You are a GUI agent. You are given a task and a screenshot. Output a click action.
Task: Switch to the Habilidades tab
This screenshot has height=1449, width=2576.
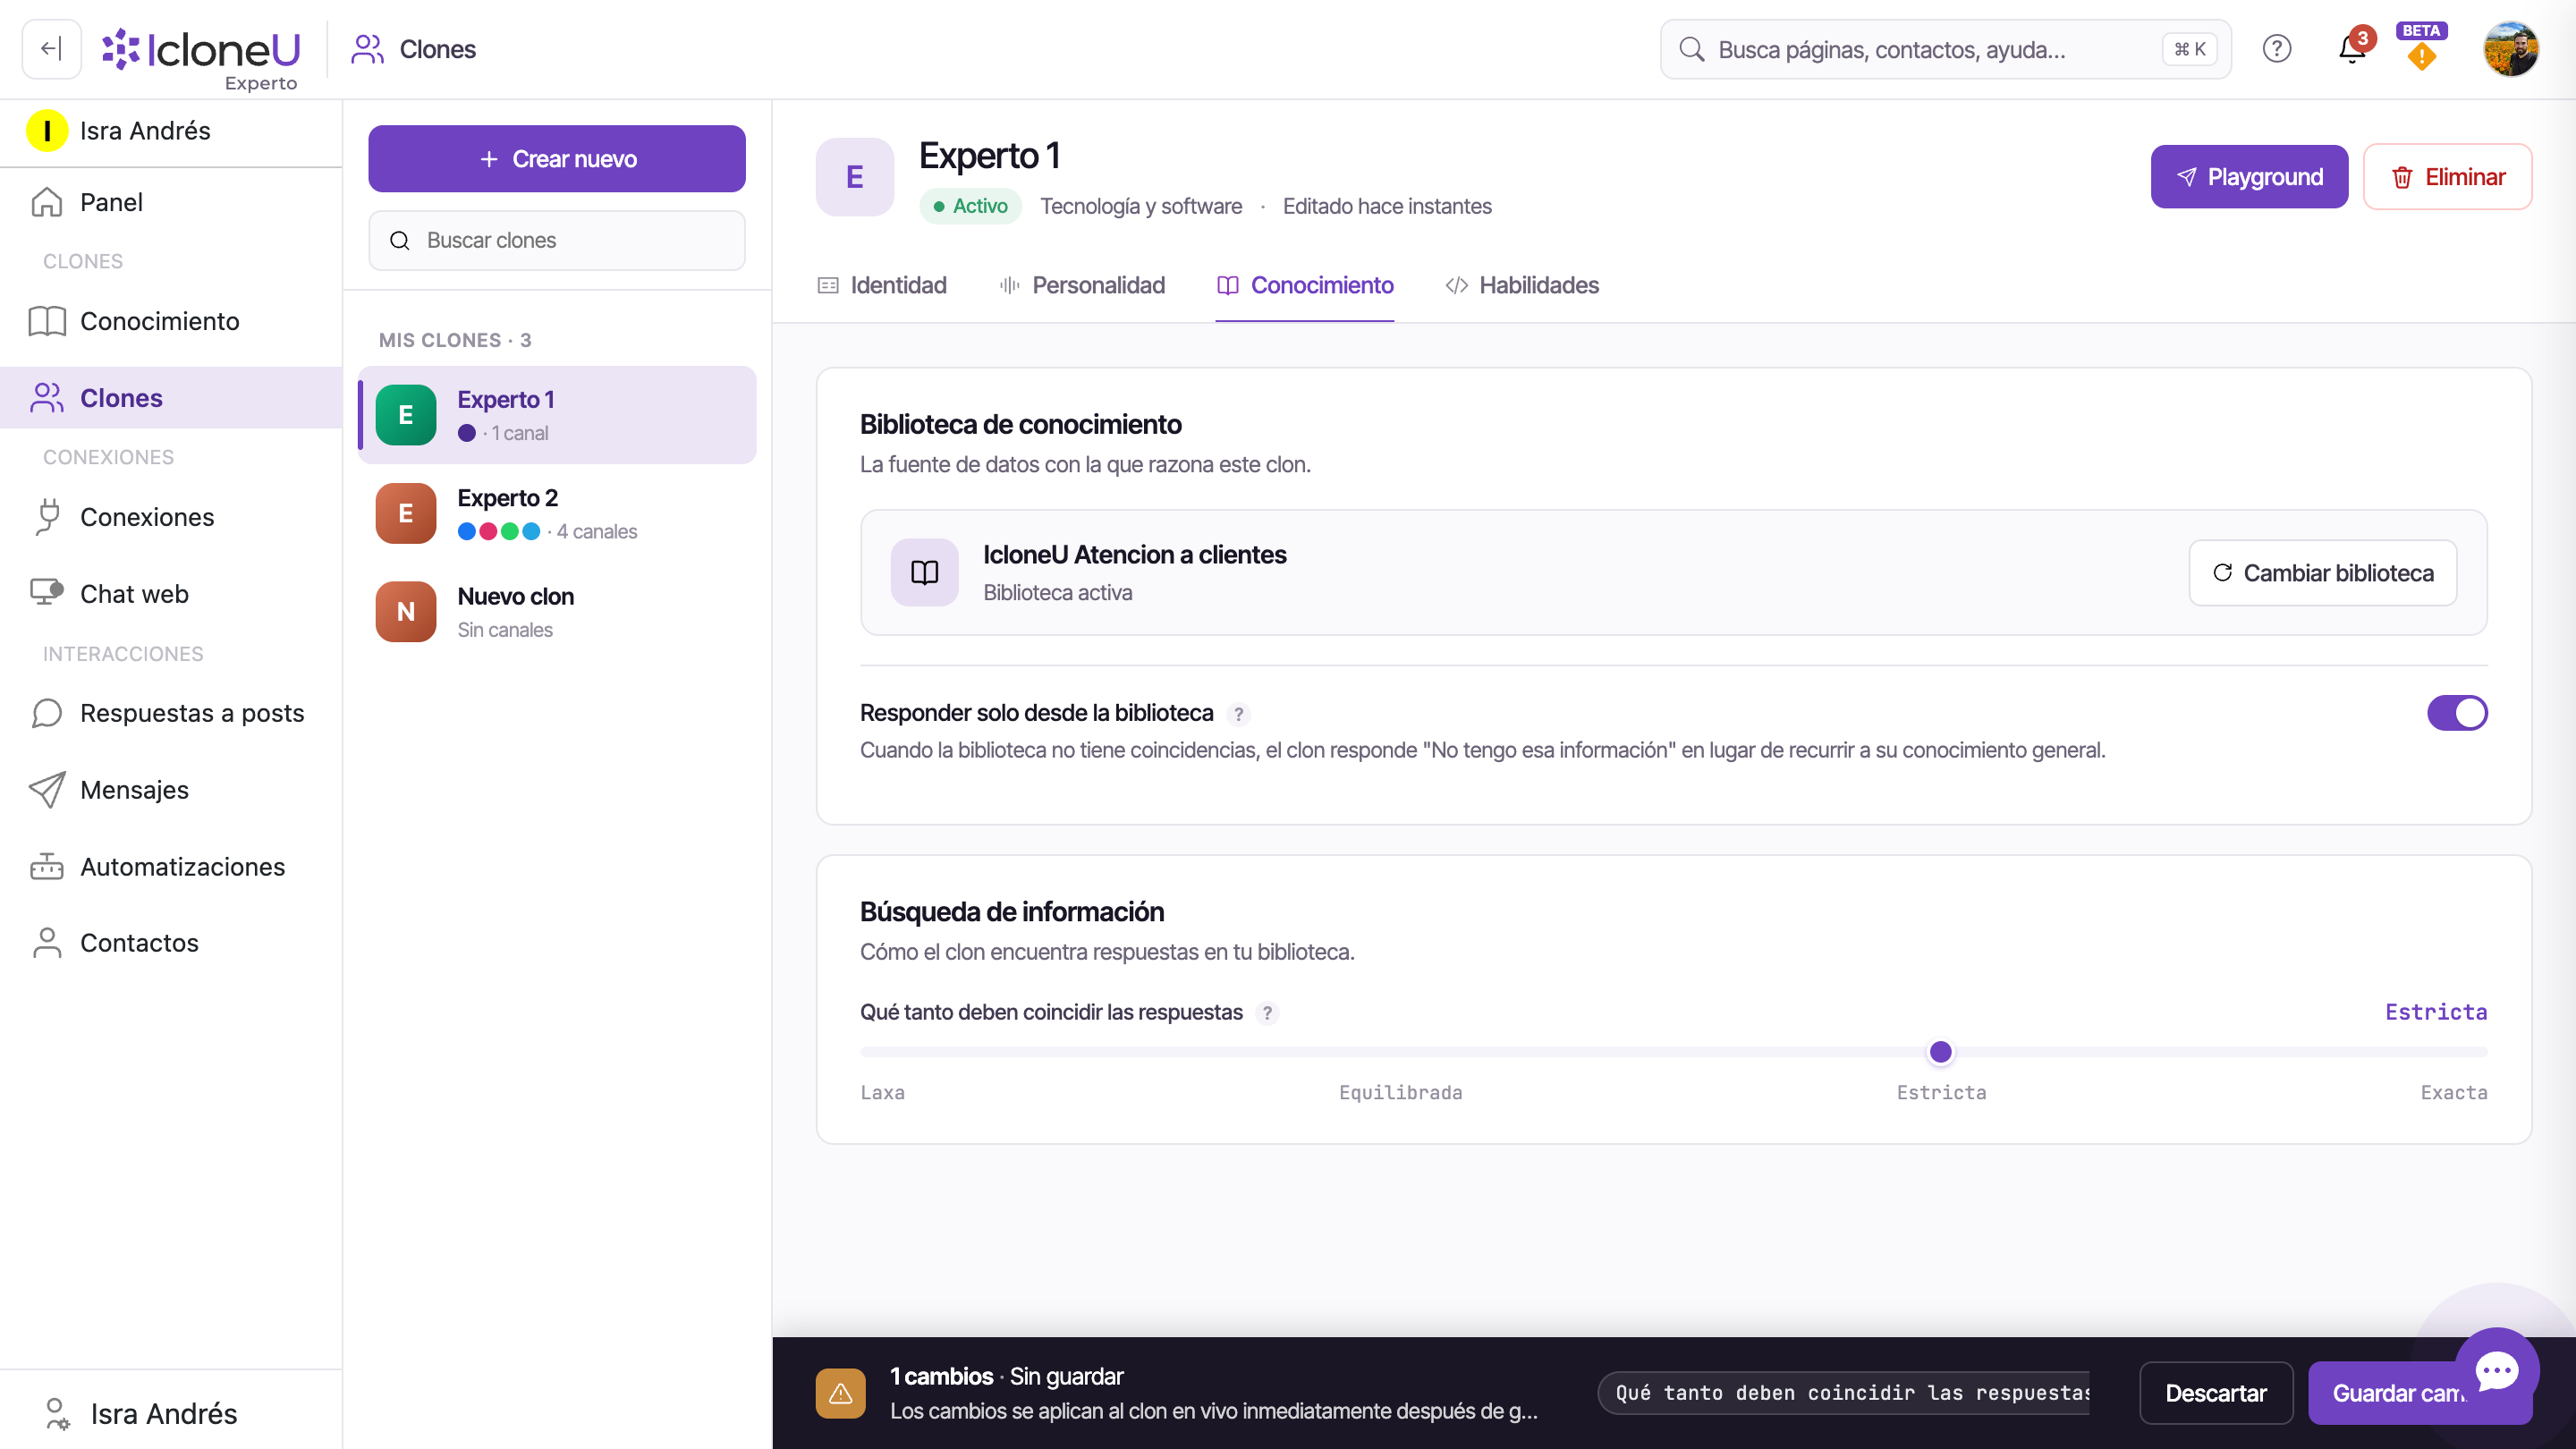1522,286
